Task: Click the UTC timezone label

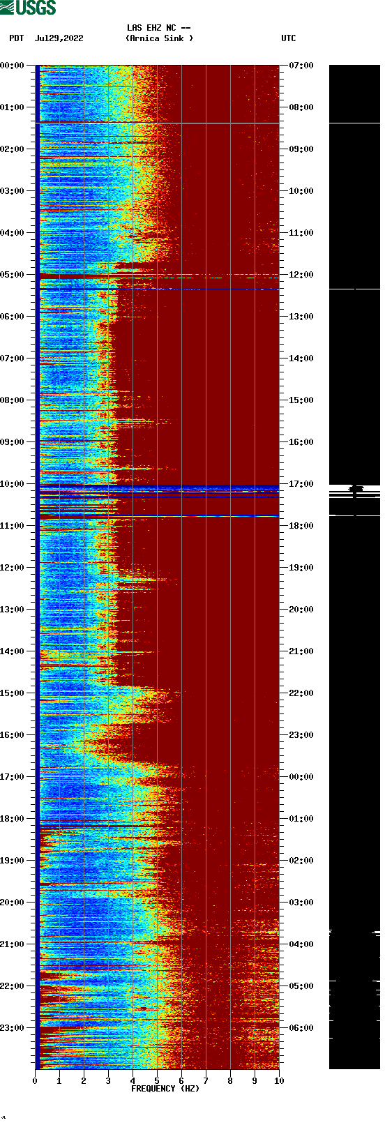Action: (x=289, y=38)
